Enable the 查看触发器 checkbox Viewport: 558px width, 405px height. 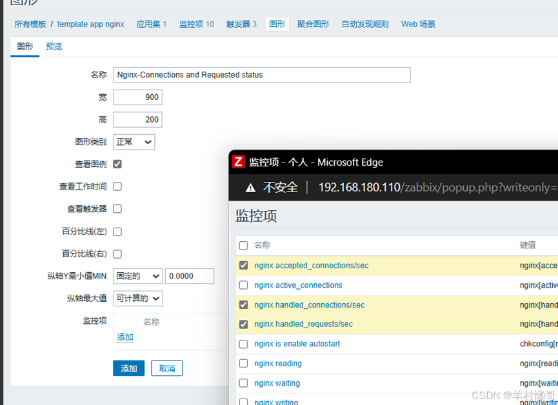coord(117,209)
